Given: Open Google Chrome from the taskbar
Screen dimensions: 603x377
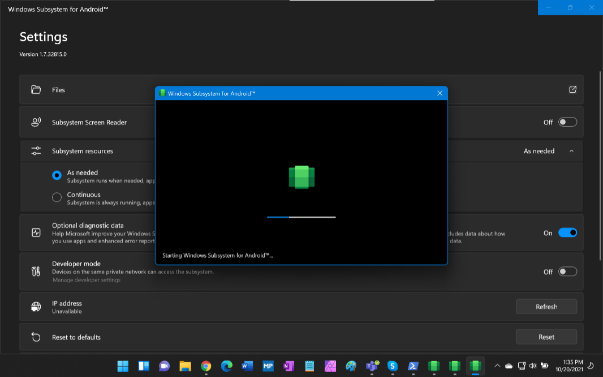Looking at the screenshot, I should point(206,366).
